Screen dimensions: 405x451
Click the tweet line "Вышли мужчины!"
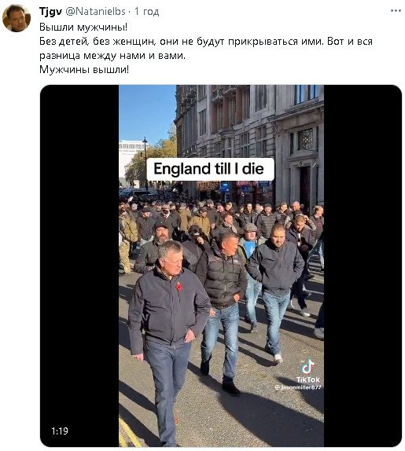point(83,27)
